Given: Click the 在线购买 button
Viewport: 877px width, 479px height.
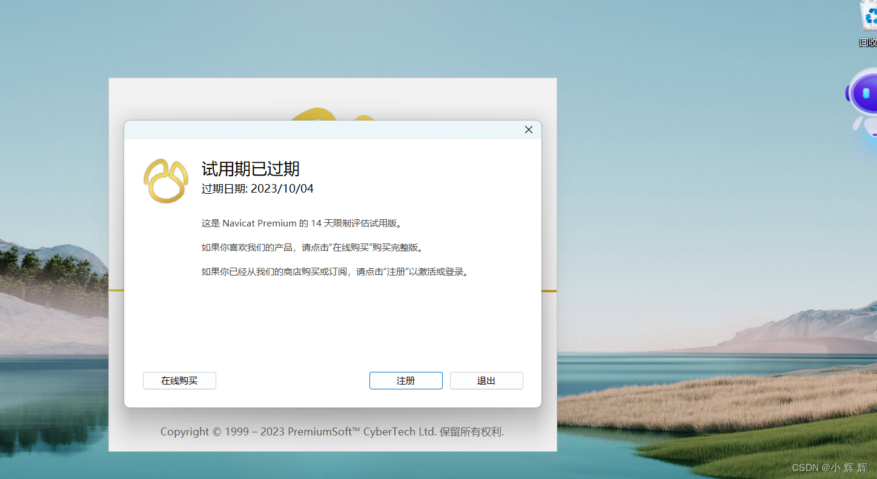Looking at the screenshot, I should click(179, 380).
